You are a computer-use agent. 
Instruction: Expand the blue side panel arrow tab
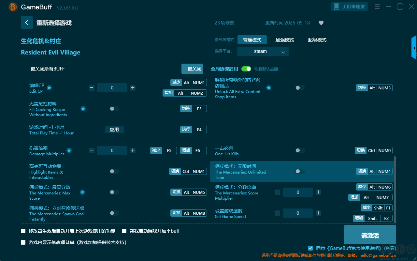pos(414,48)
